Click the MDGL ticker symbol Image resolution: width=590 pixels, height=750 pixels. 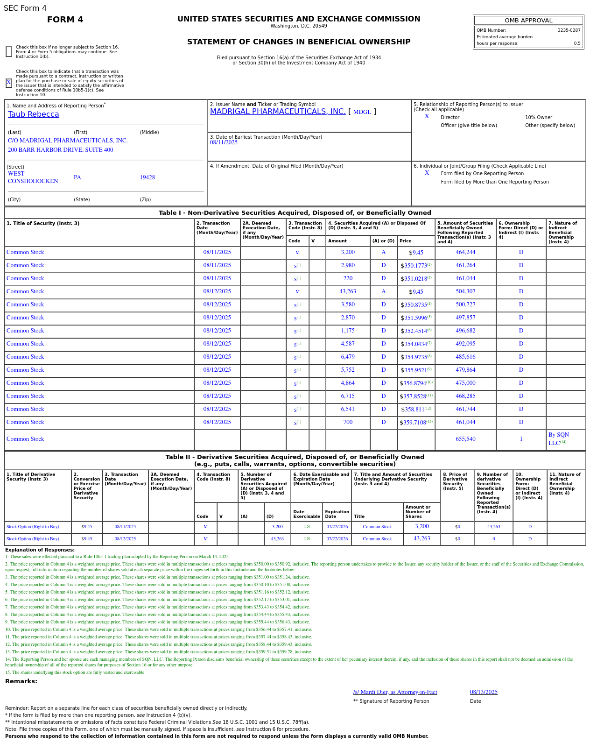pos(362,112)
